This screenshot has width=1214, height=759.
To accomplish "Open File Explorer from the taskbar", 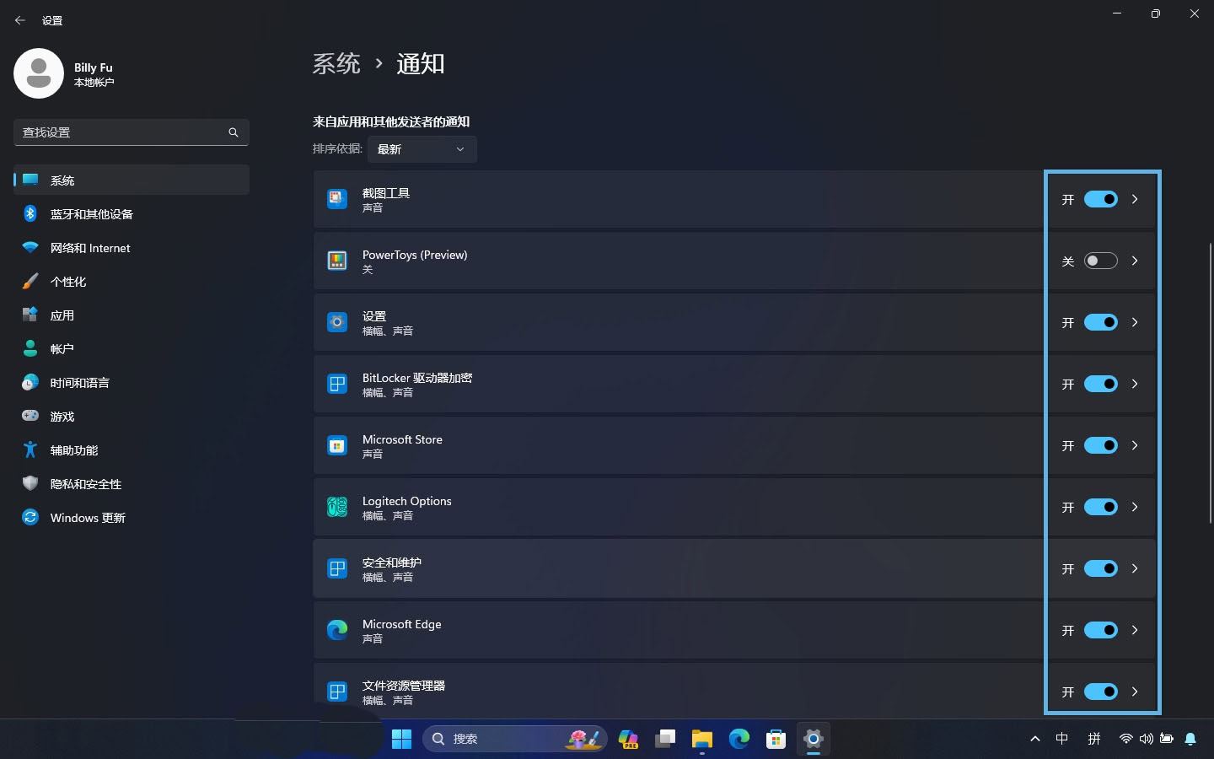I will pyautogui.click(x=702, y=740).
